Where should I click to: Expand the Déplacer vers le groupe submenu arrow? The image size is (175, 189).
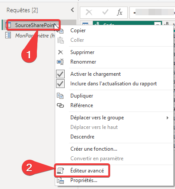pos(168,118)
